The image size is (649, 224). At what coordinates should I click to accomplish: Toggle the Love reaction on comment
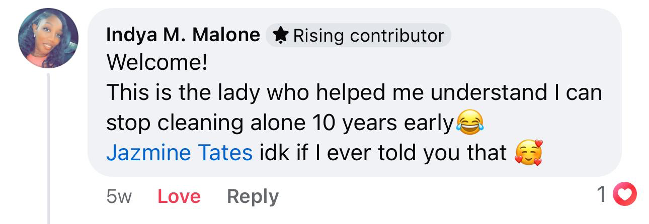(179, 196)
